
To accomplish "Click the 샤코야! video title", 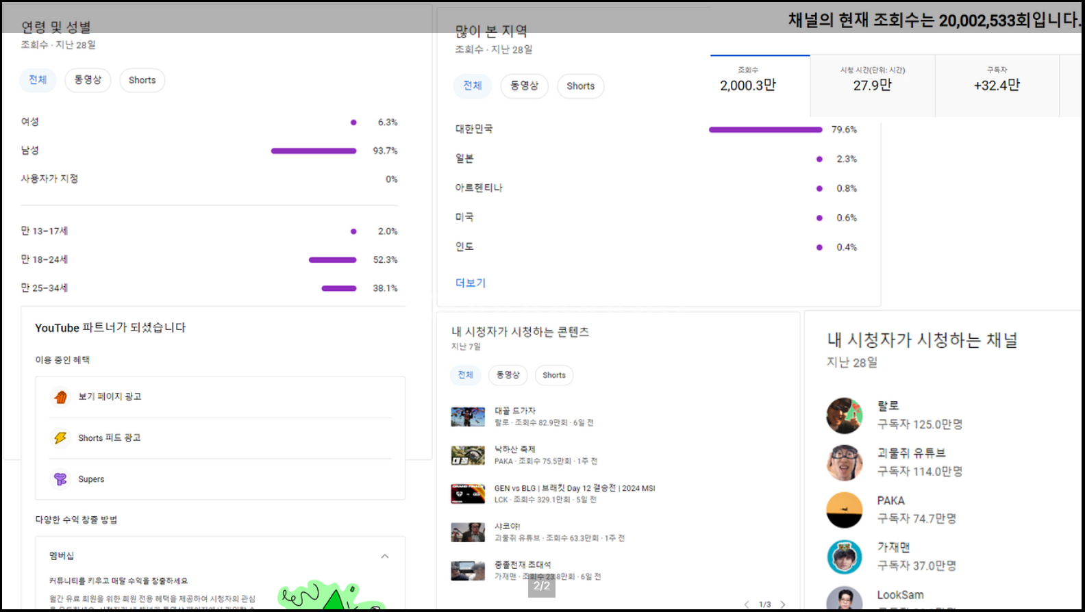I will point(508,526).
